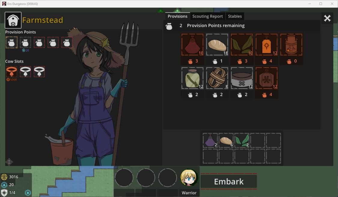This screenshot has height=197, width=338.
Task: Switch to the Scouting Report tab
Action: [x=207, y=16]
